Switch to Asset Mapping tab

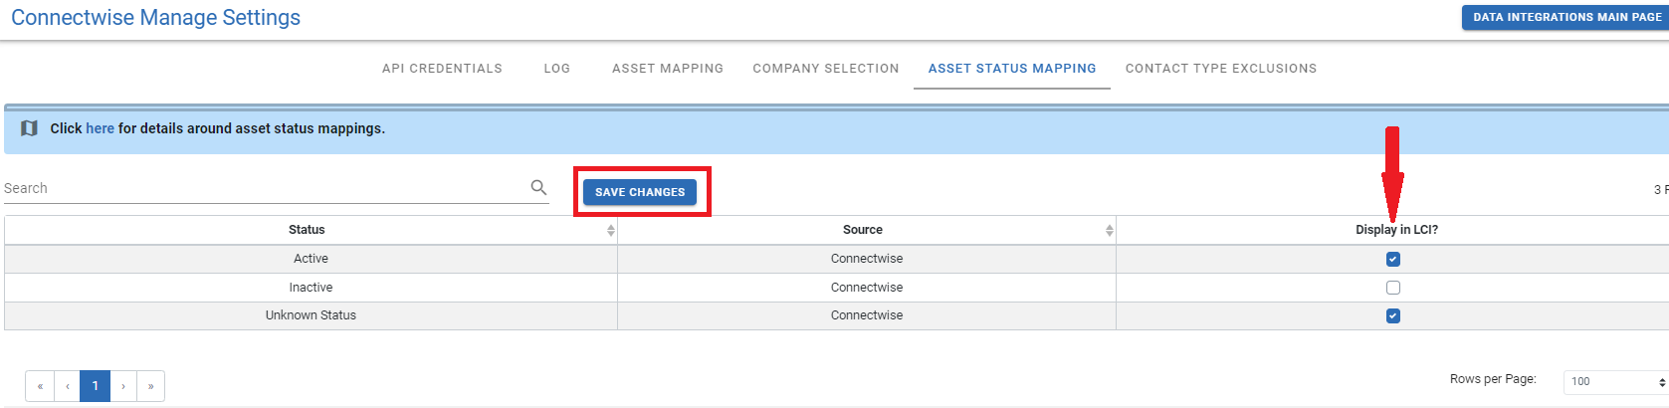coord(668,69)
